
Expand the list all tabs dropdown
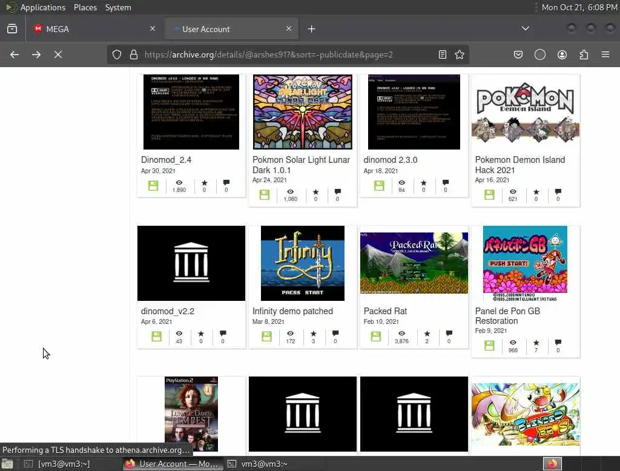point(526,28)
